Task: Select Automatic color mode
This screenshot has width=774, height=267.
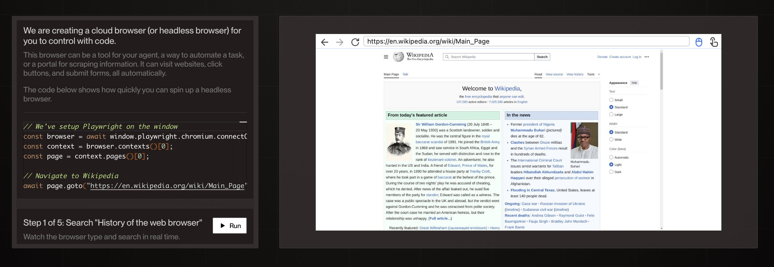Action: [x=611, y=157]
